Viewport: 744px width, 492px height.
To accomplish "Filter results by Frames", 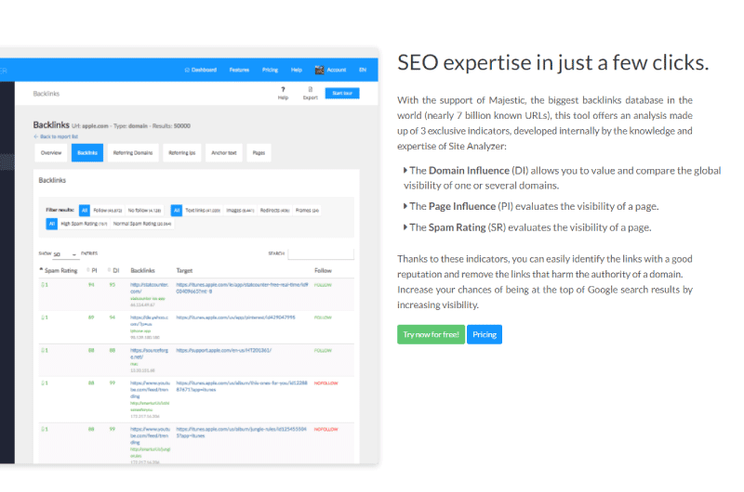I will click(x=307, y=210).
